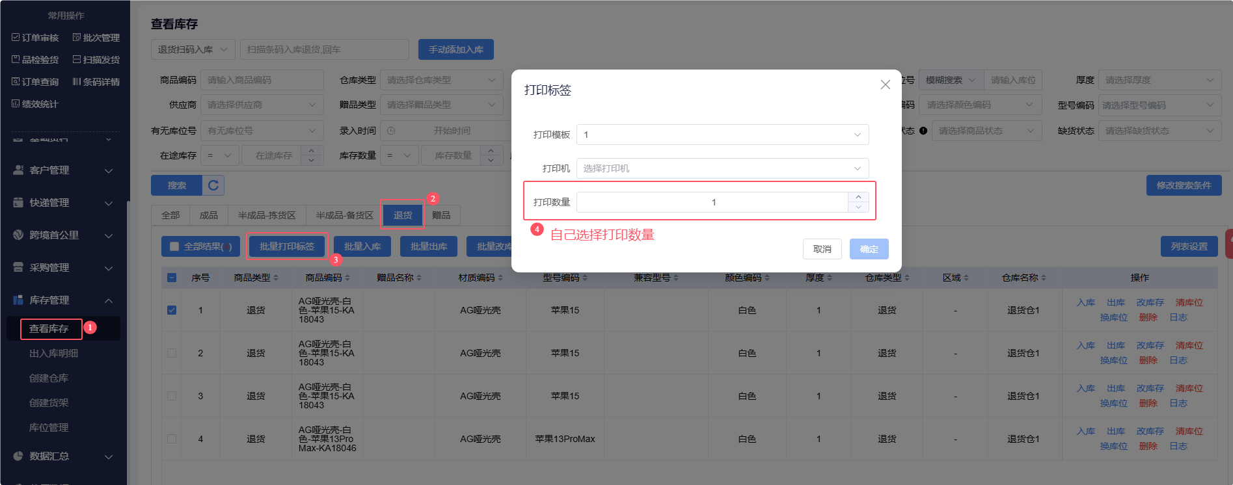Open the 选择打印机 dropdown
Screen dimensions: 1233x485
pyautogui.click(x=722, y=168)
